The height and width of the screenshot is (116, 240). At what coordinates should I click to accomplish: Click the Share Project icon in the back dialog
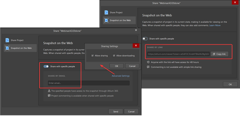pos(106,13)
